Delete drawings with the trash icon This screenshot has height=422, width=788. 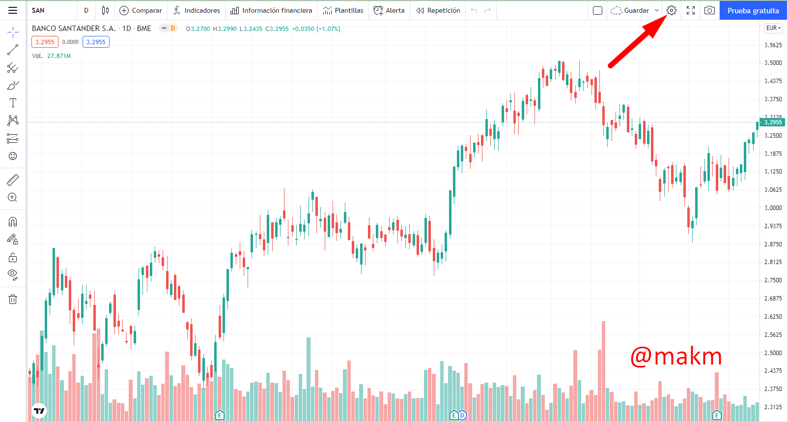point(13,299)
